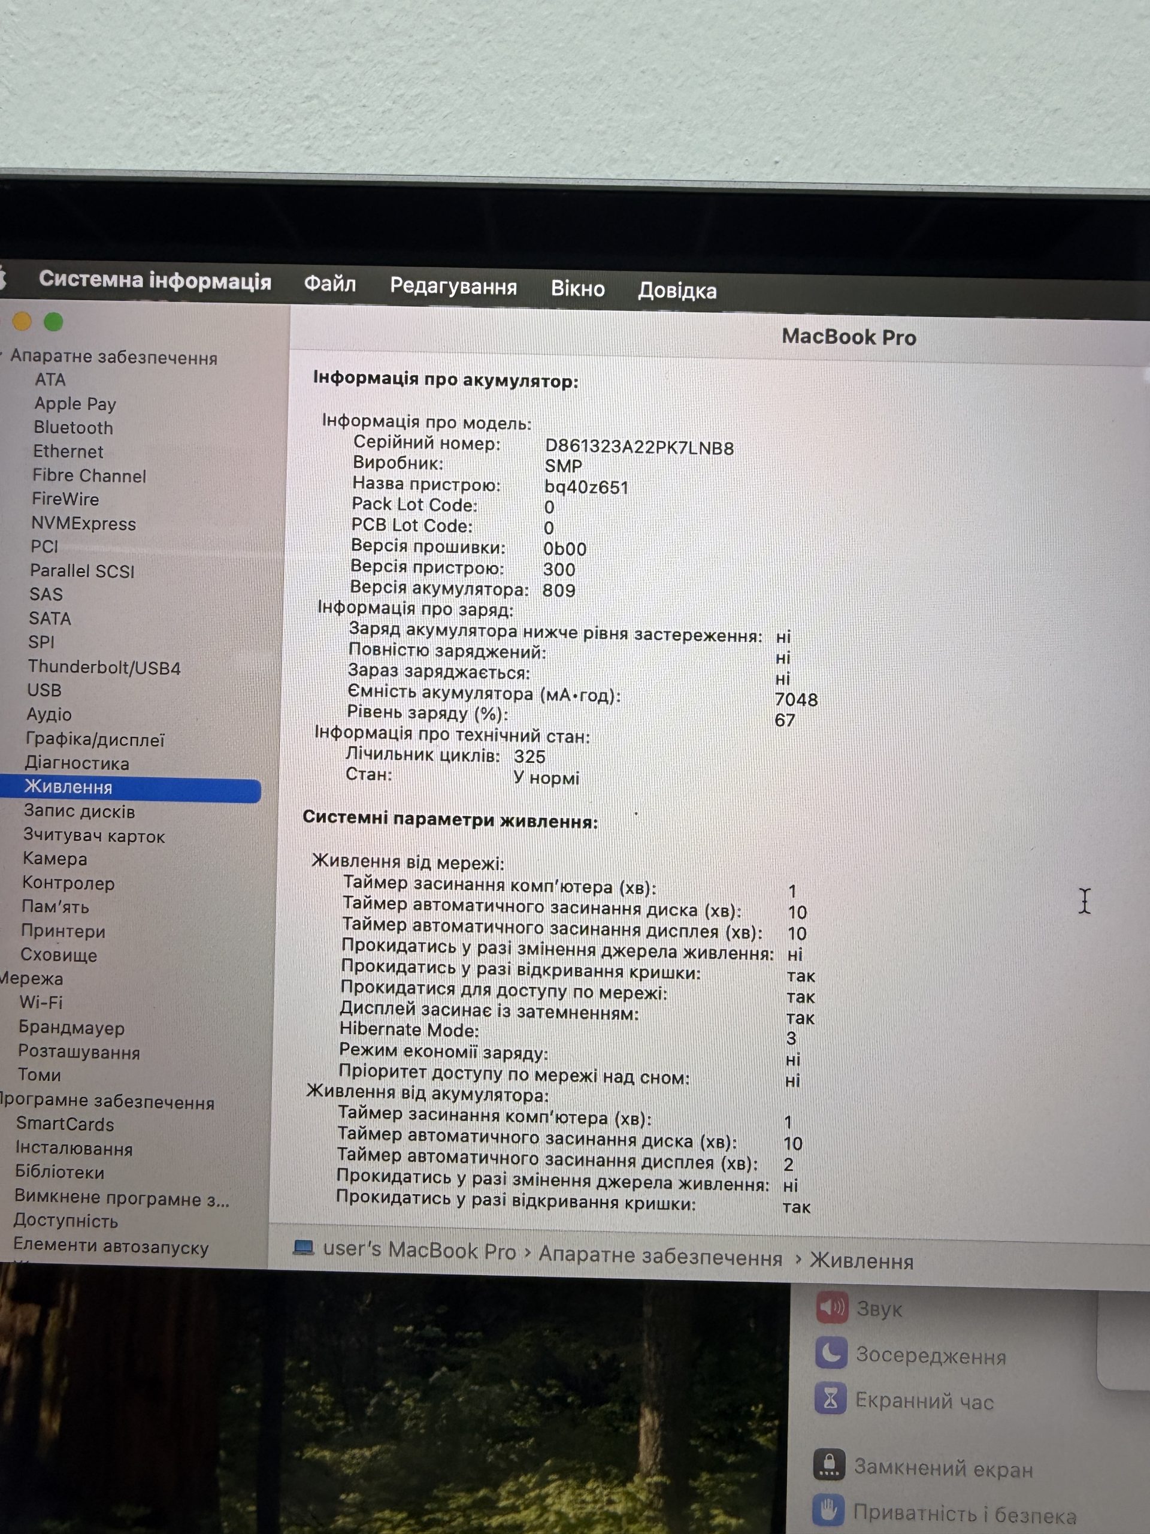Image resolution: width=1150 pixels, height=1534 pixels.
Task: Open the Редагування menu
Action: 453,286
